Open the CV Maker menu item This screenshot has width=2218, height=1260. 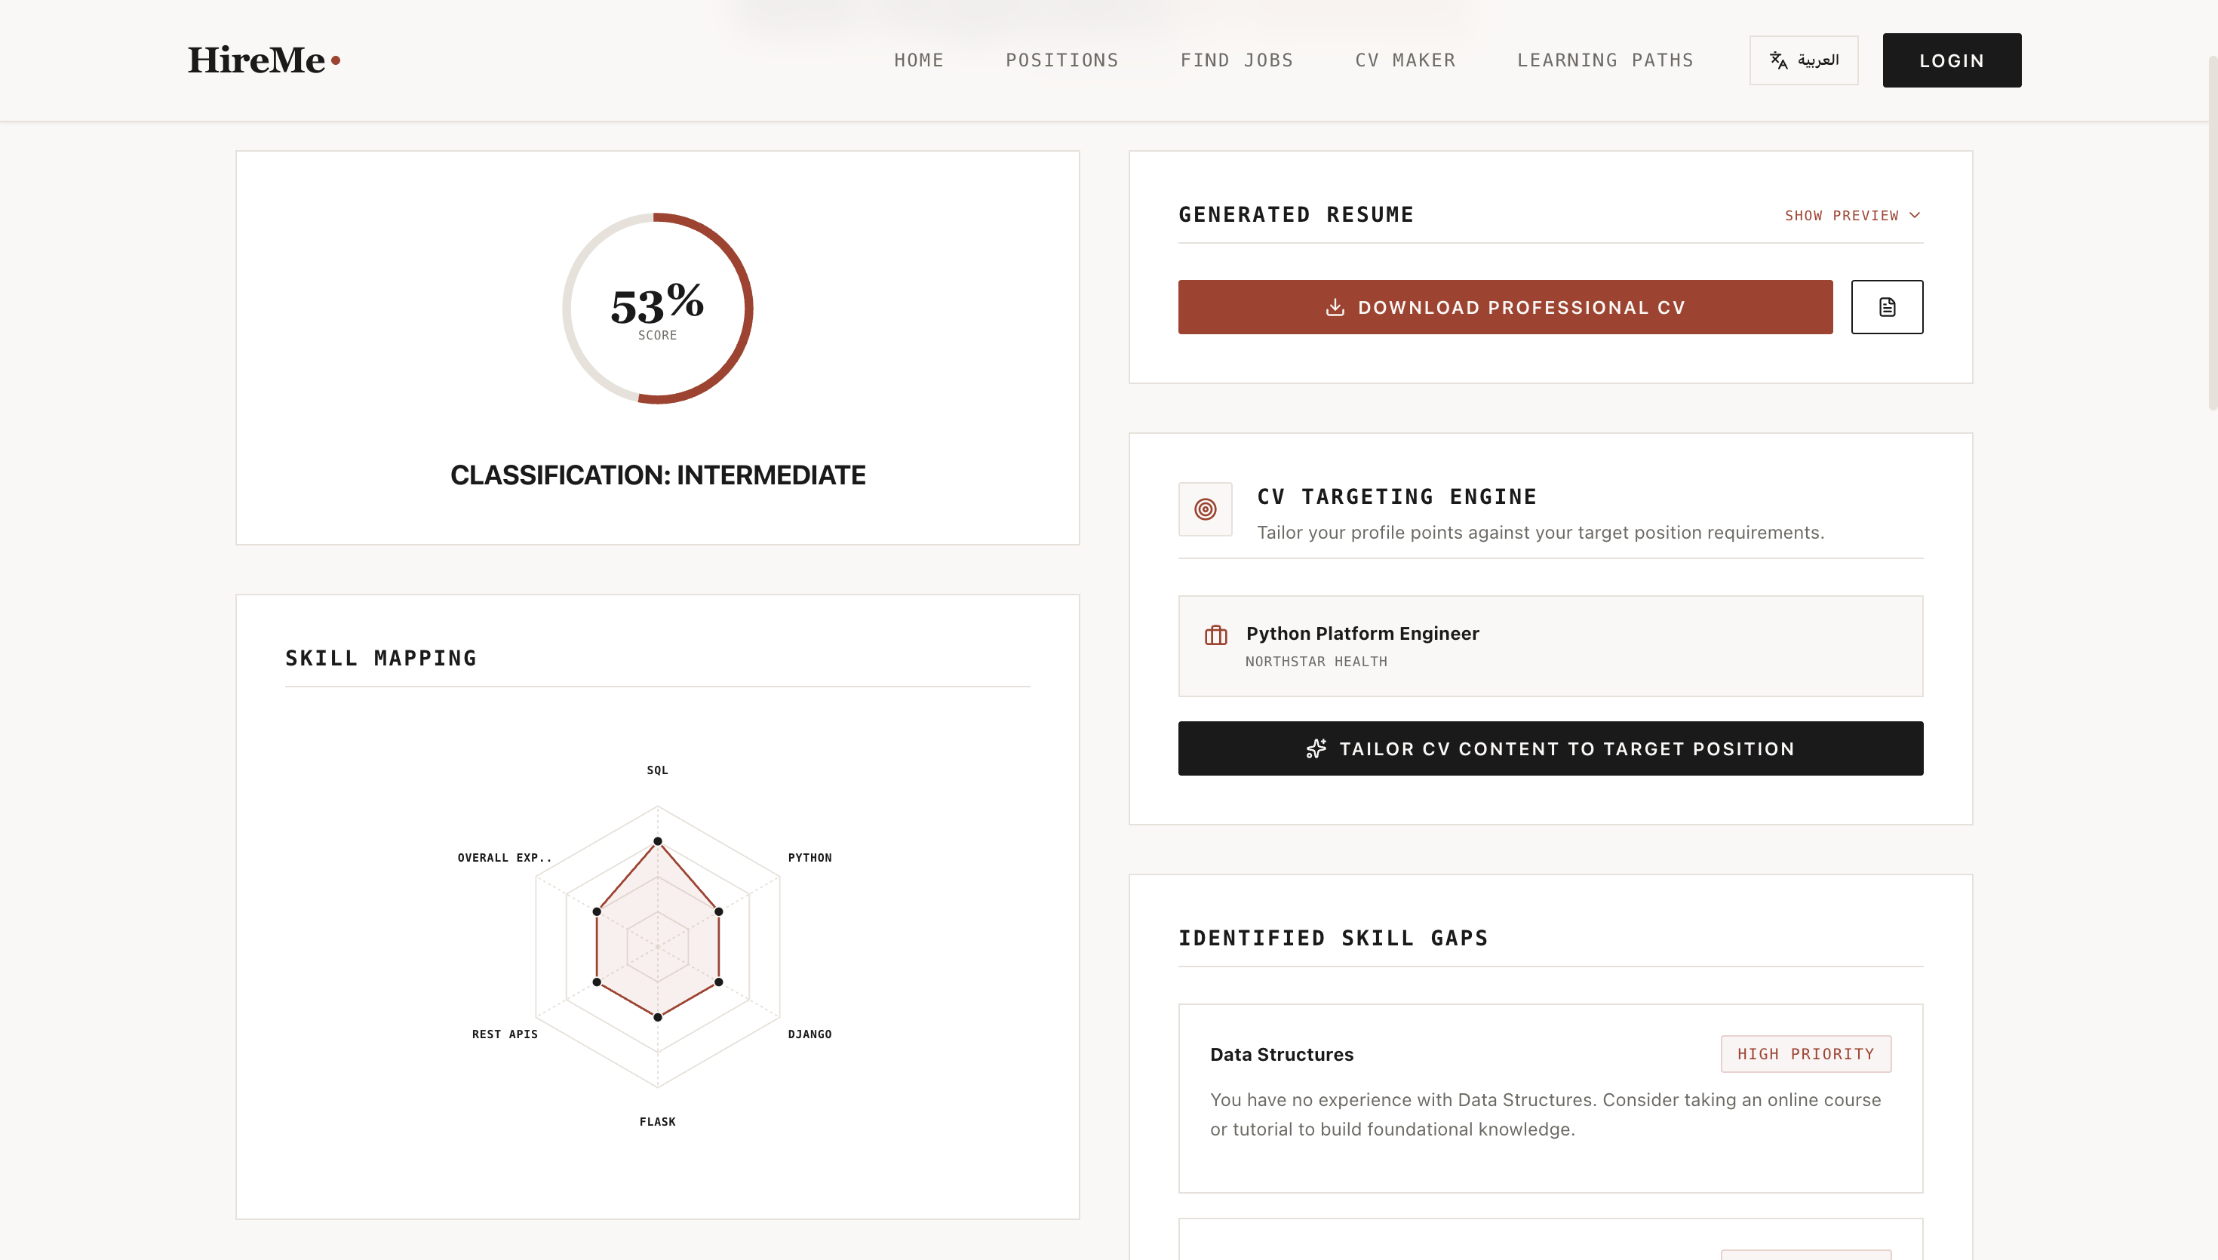(x=1405, y=60)
